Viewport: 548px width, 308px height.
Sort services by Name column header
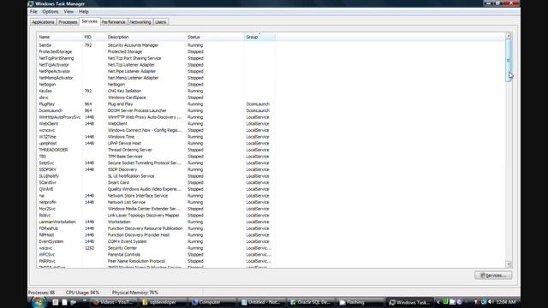59,37
